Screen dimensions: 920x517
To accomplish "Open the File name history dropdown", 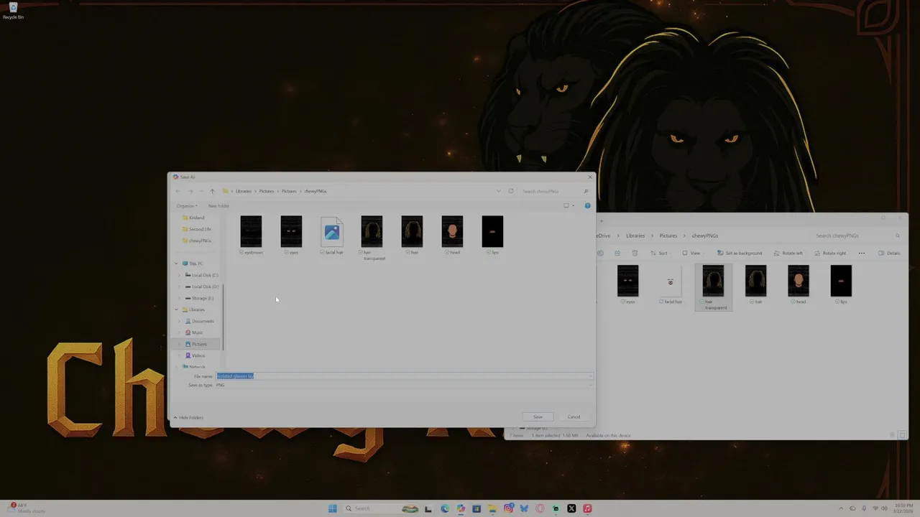I will tap(591, 376).
